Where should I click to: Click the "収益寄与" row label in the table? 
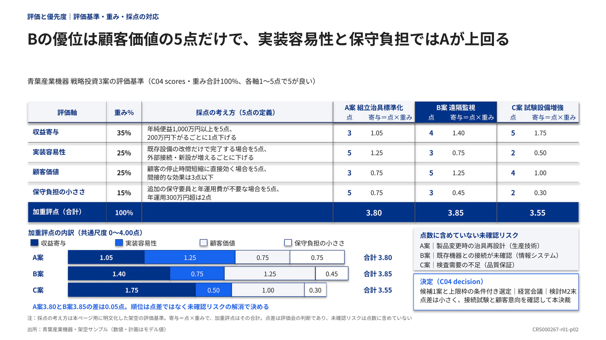point(46,132)
